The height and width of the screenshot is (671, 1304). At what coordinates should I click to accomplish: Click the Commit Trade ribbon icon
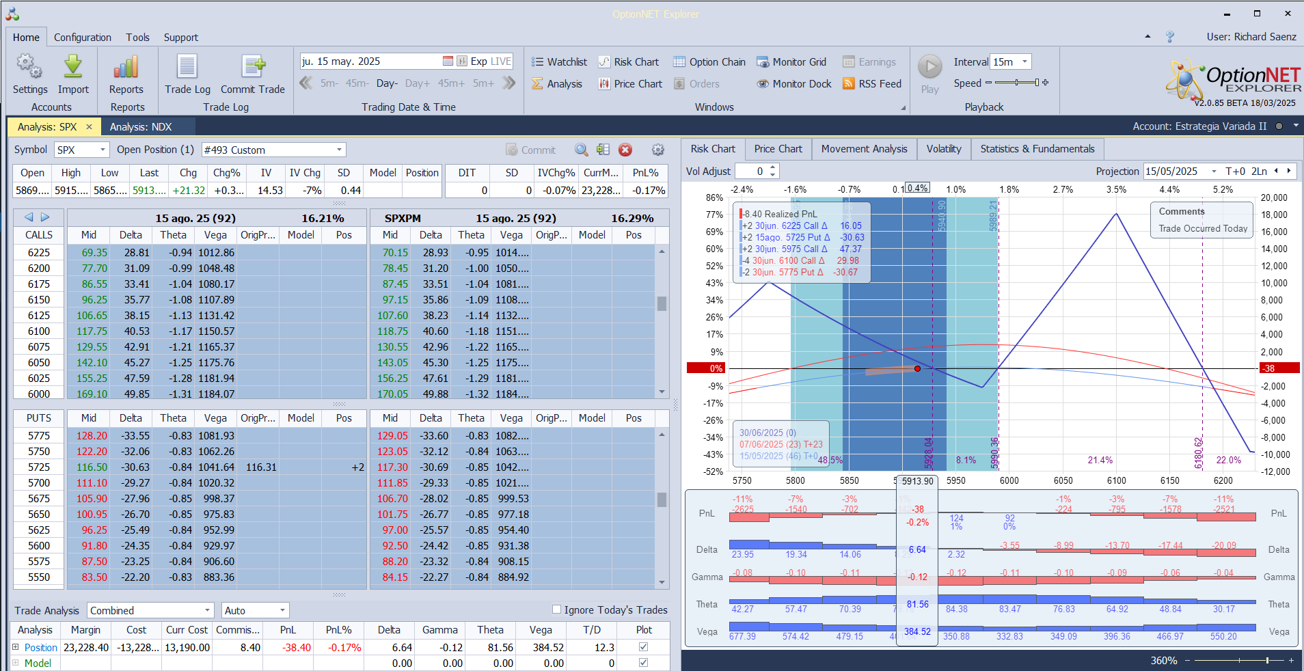pyautogui.click(x=253, y=67)
